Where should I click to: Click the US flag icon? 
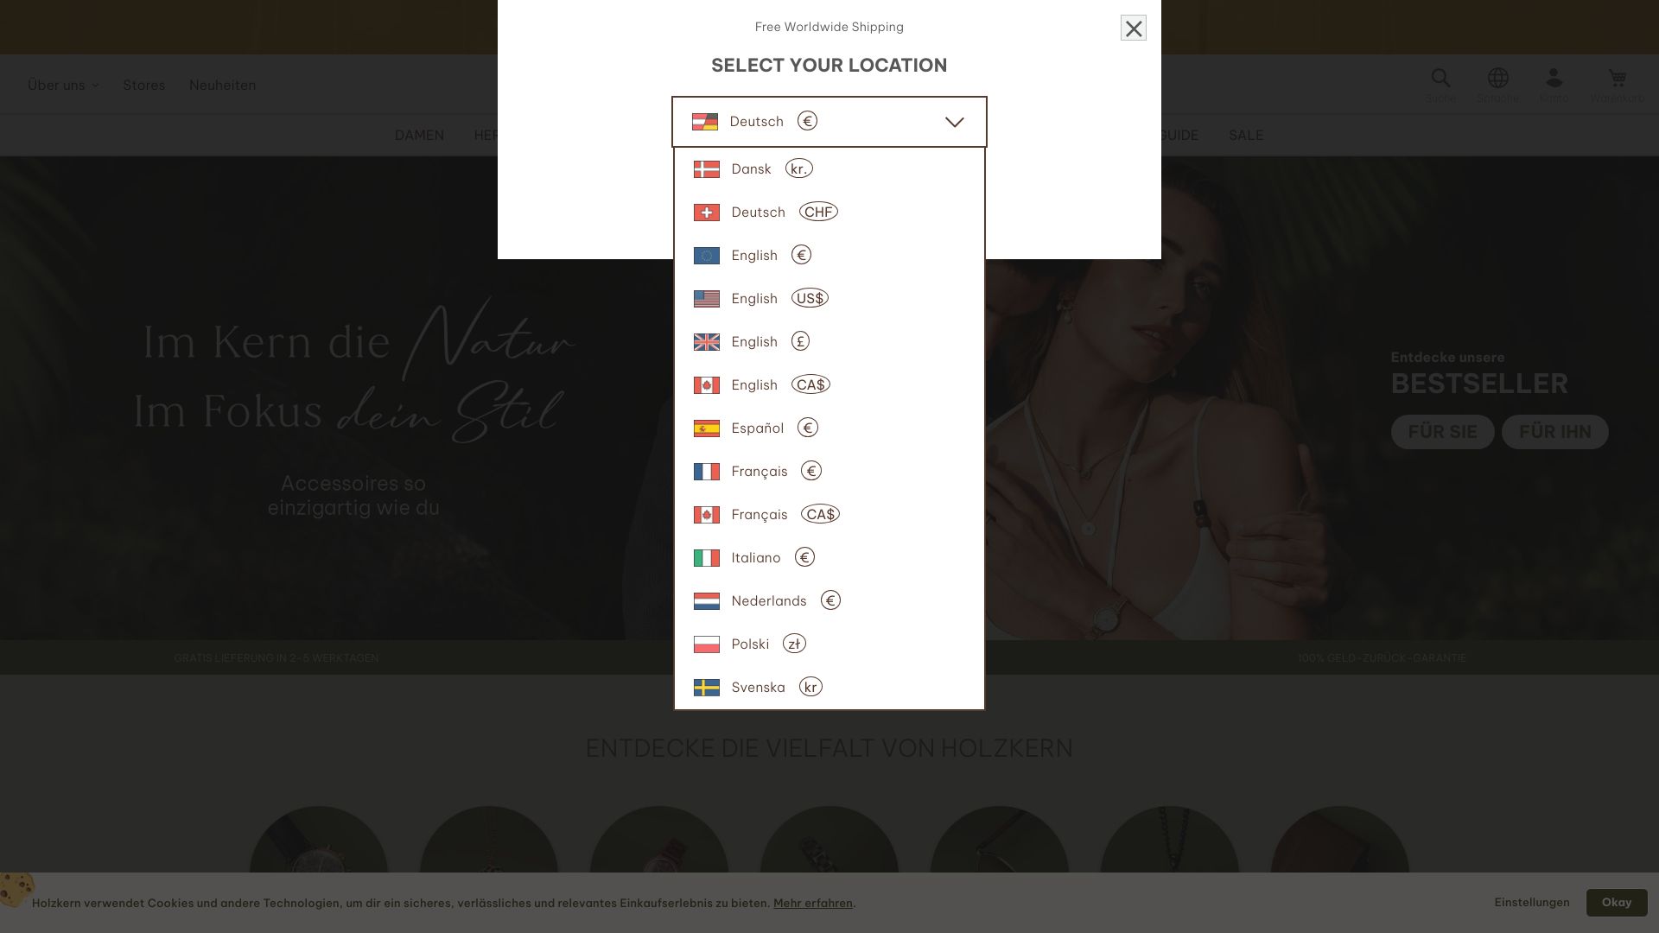tap(706, 299)
